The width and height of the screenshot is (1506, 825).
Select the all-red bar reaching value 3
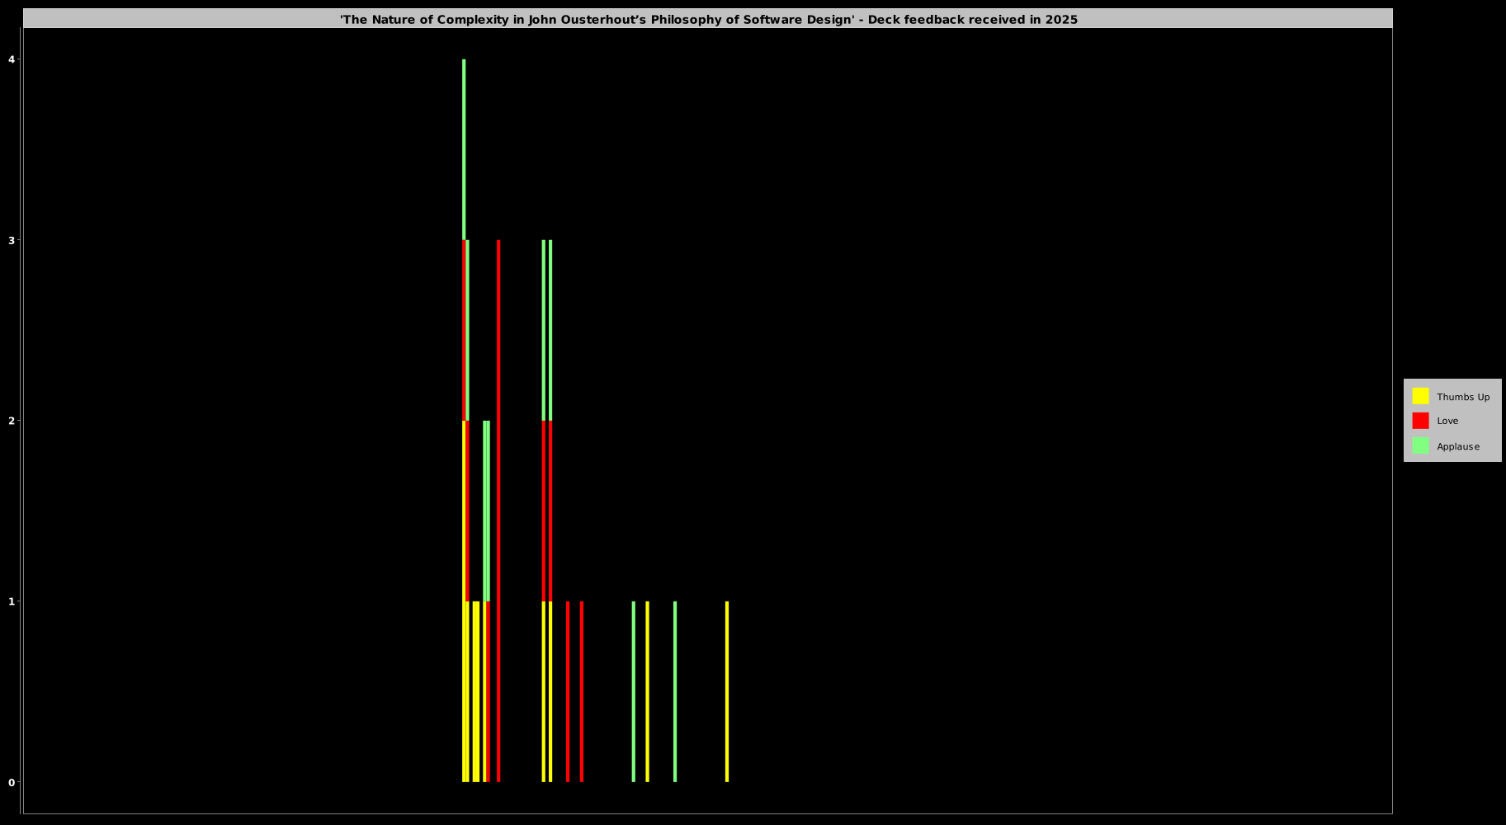pyautogui.click(x=498, y=511)
